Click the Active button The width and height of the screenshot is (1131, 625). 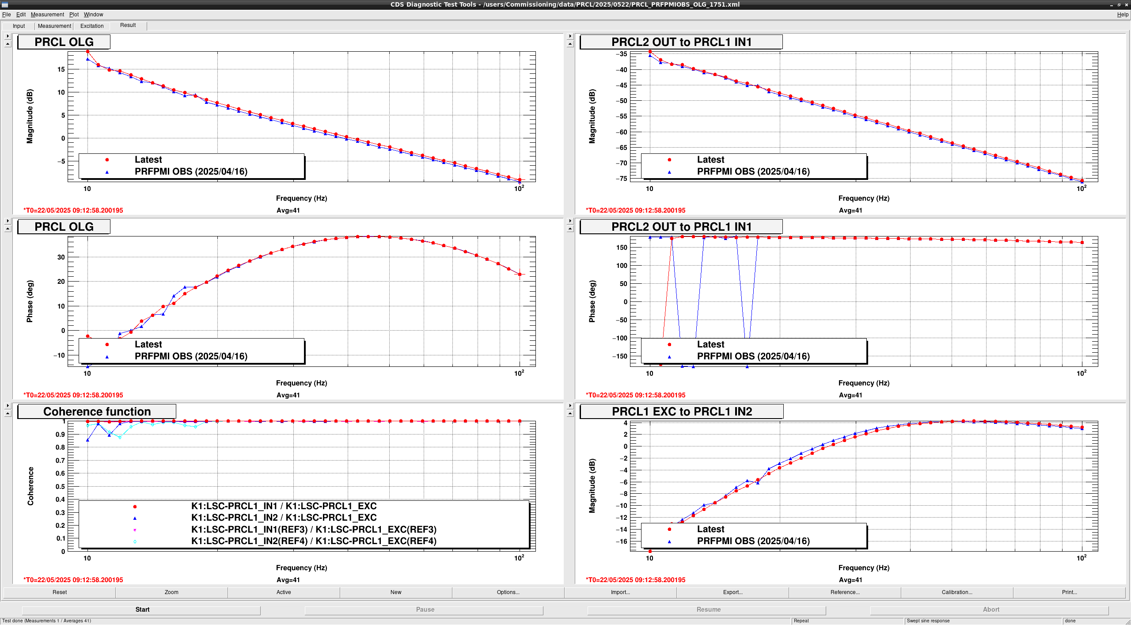[284, 592]
